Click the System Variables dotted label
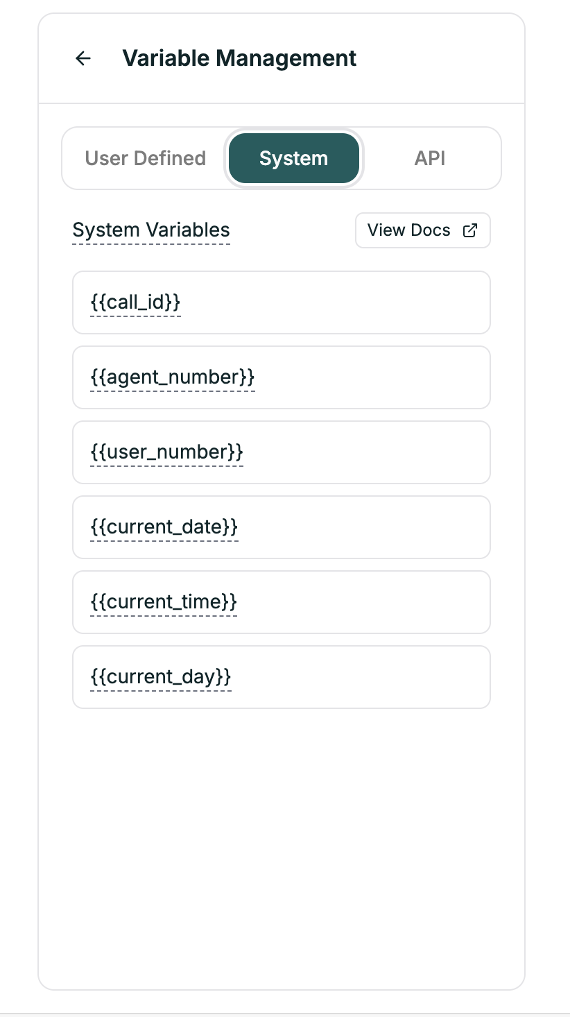The image size is (570, 1017). point(150,230)
